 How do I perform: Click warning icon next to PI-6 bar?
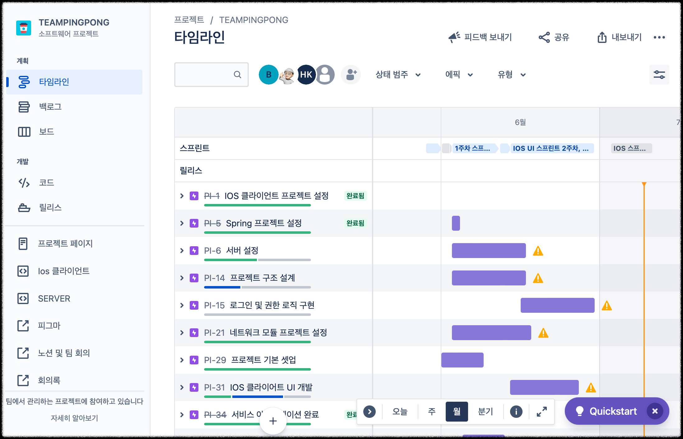click(x=538, y=251)
